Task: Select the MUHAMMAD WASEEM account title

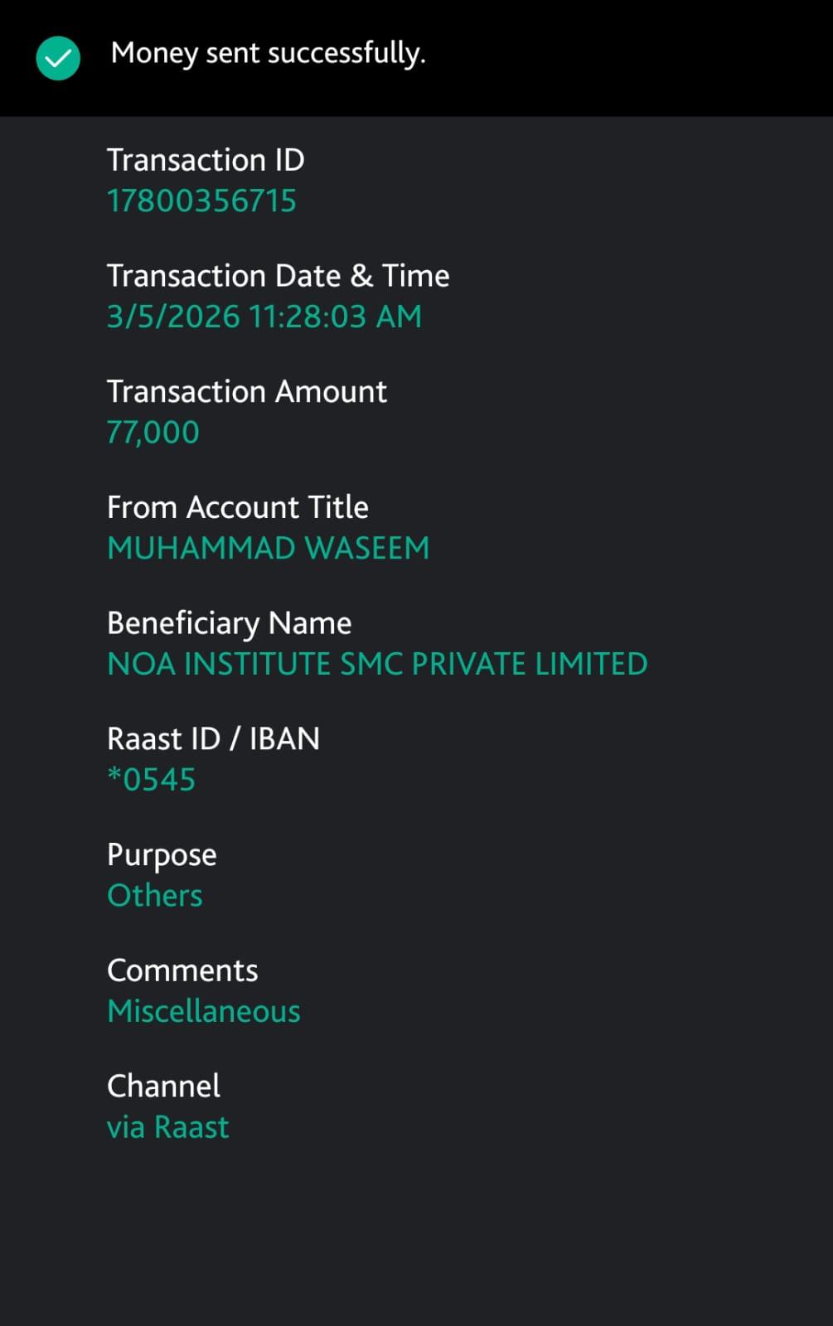Action: 268,548
